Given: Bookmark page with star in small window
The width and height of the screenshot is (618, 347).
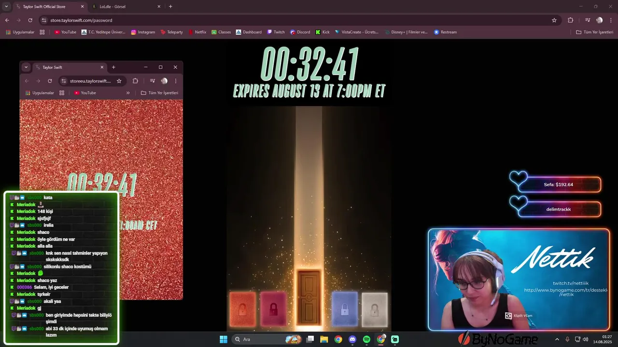Looking at the screenshot, I should (x=119, y=81).
